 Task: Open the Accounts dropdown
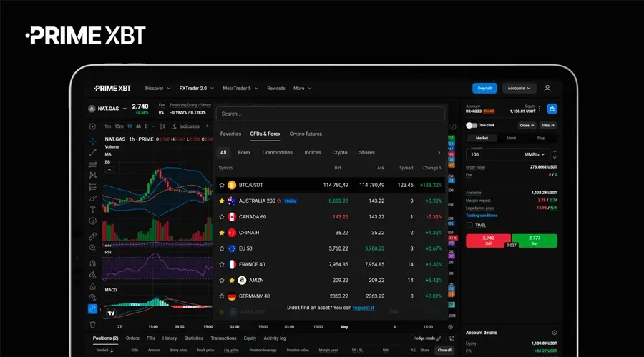tap(519, 88)
